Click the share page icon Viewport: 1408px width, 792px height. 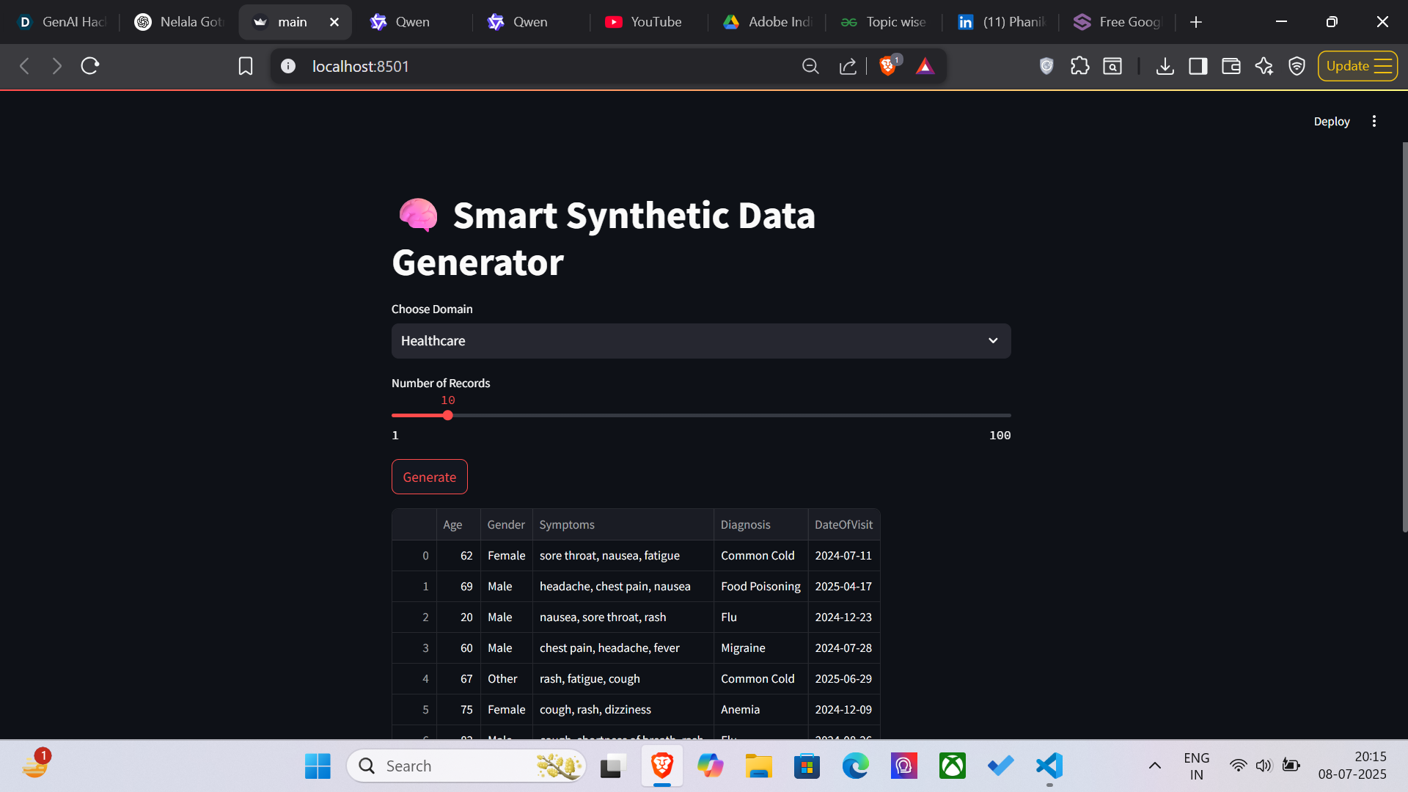point(848,67)
